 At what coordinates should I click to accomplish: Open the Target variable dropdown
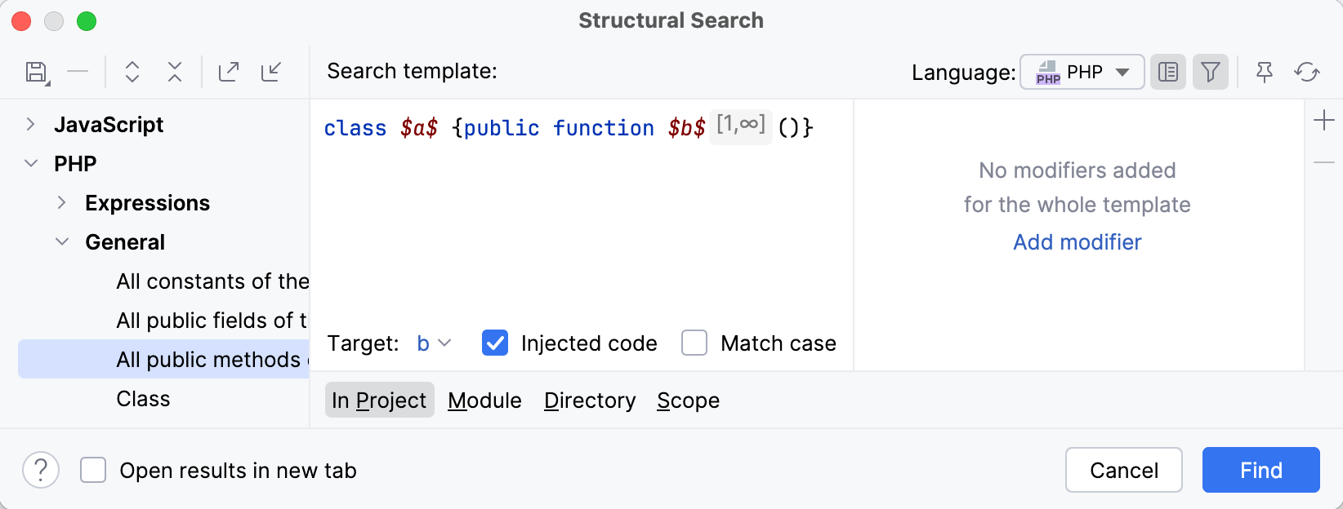pyautogui.click(x=434, y=343)
